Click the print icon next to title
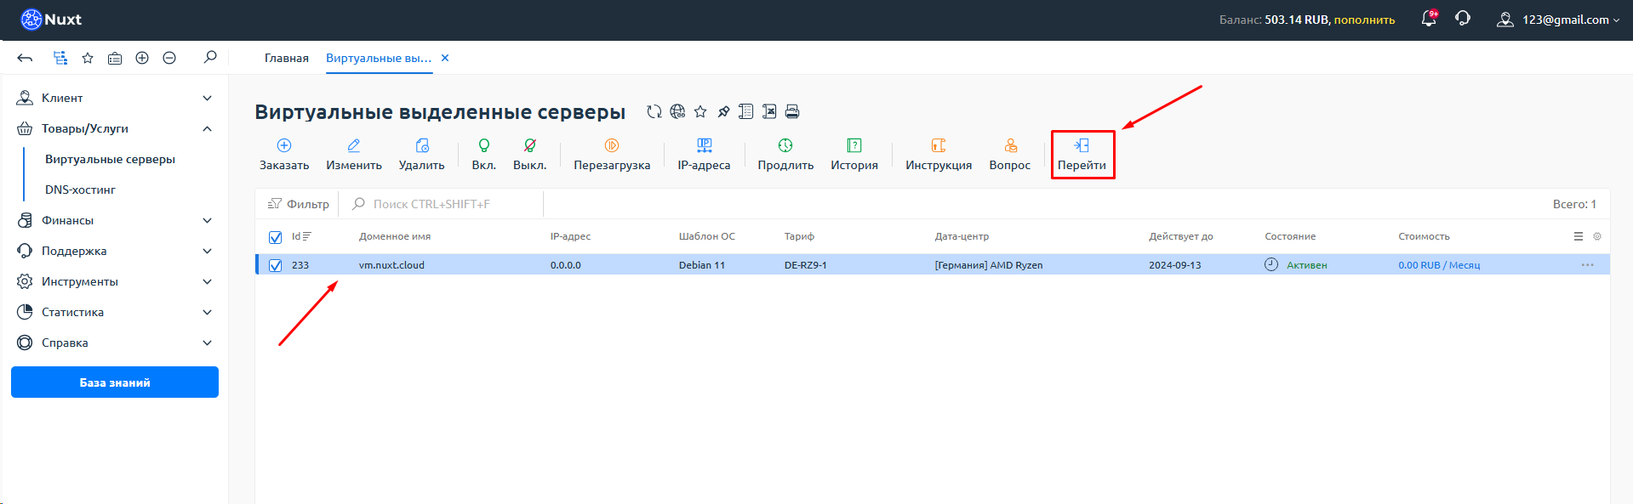 (x=792, y=111)
